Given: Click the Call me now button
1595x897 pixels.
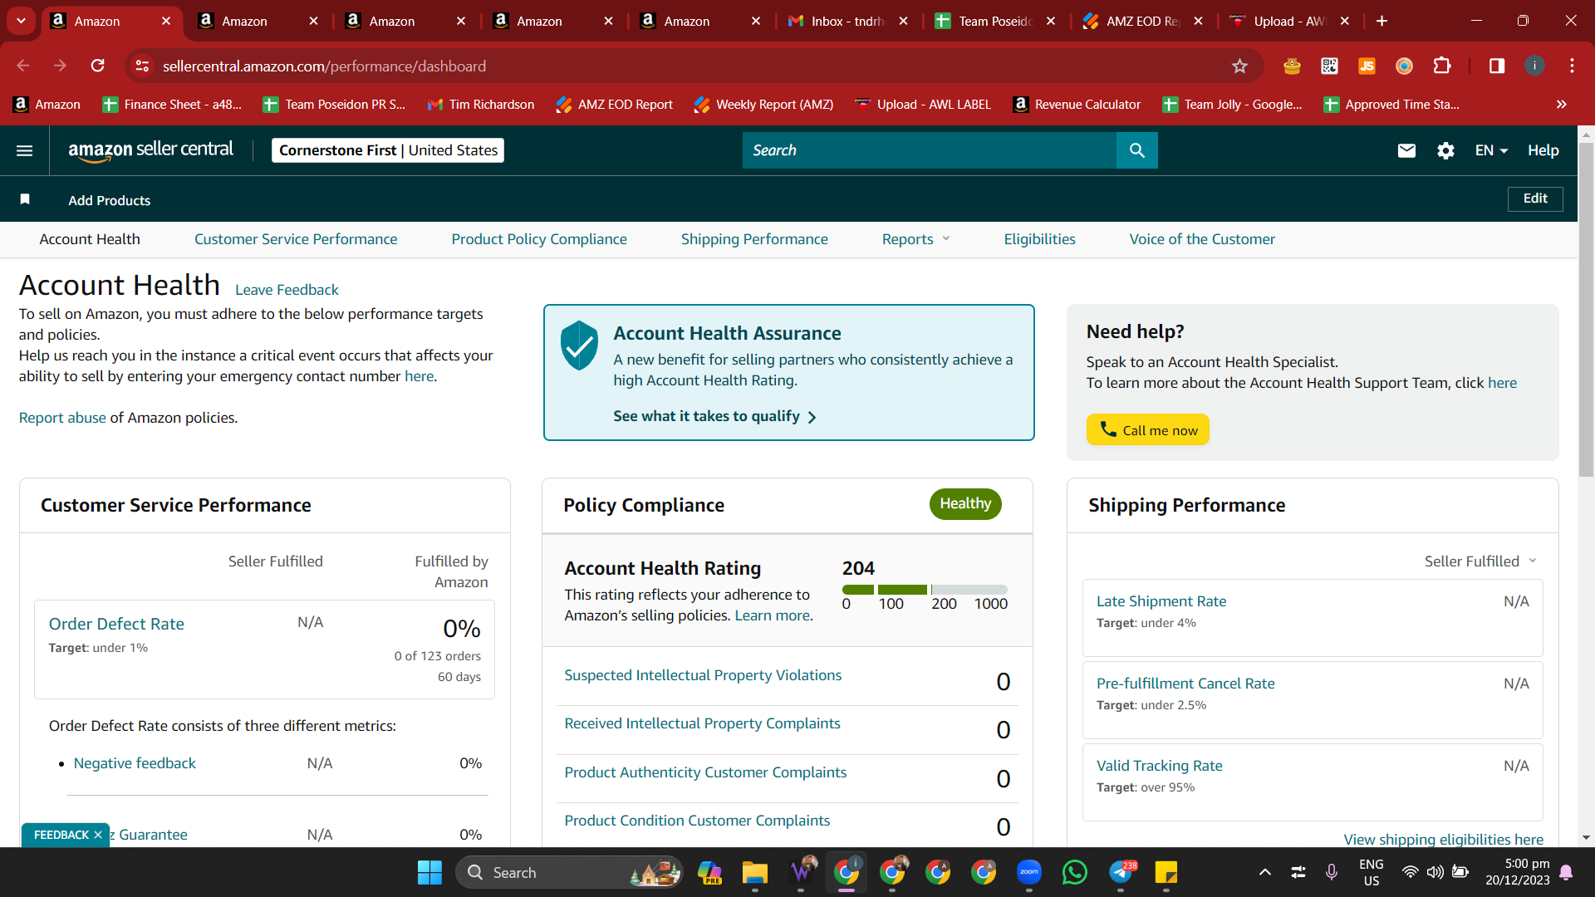Looking at the screenshot, I should [x=1148, y=429].
